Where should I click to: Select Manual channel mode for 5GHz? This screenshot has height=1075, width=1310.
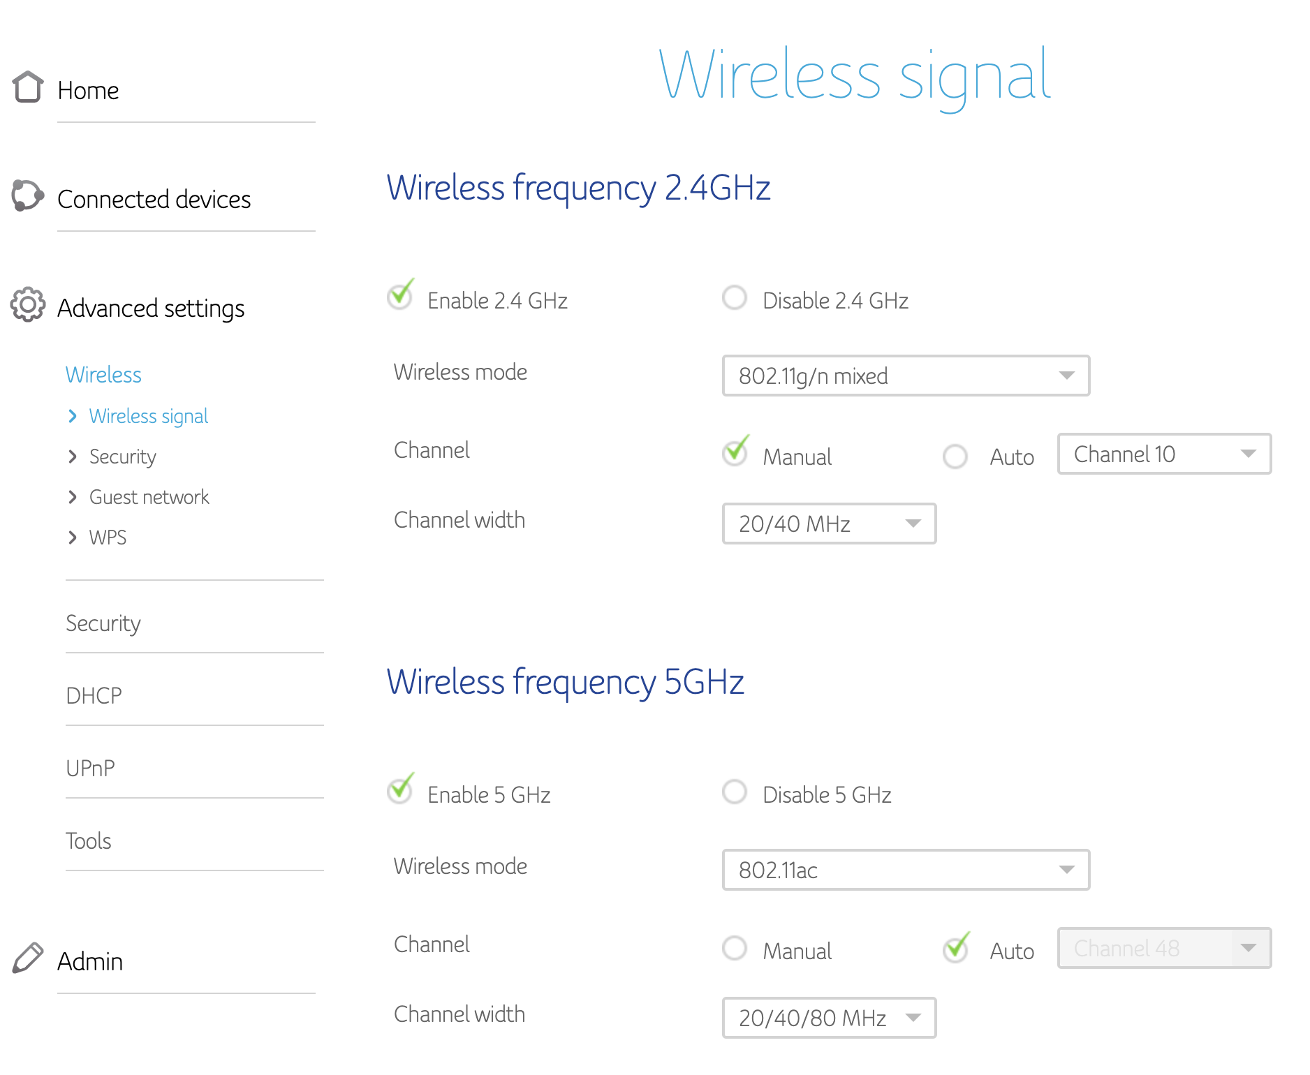coord(734,949)
